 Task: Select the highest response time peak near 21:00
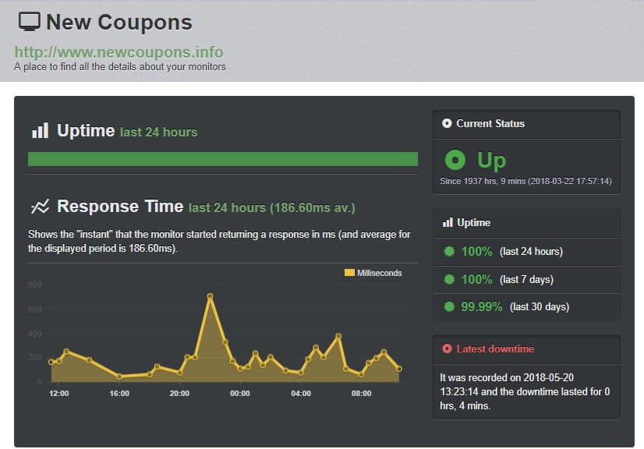click(x=210, y=296)
